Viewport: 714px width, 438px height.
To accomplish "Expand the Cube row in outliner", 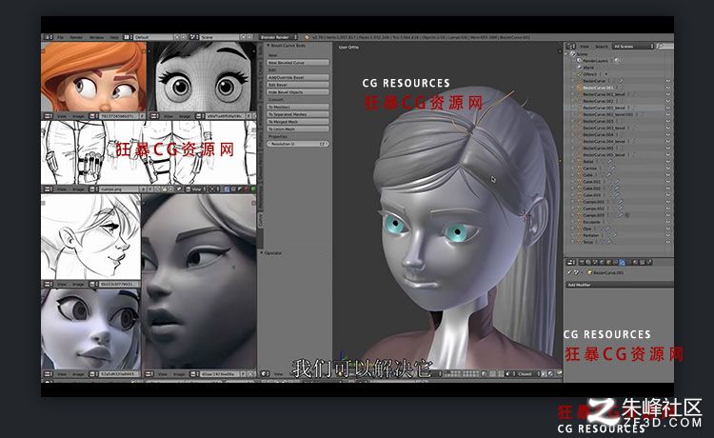I will [572, 175].
